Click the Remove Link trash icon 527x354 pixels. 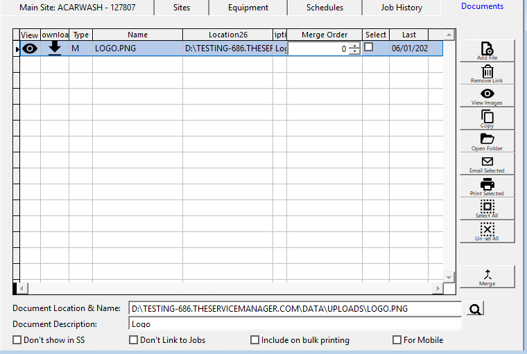[487, 73]
